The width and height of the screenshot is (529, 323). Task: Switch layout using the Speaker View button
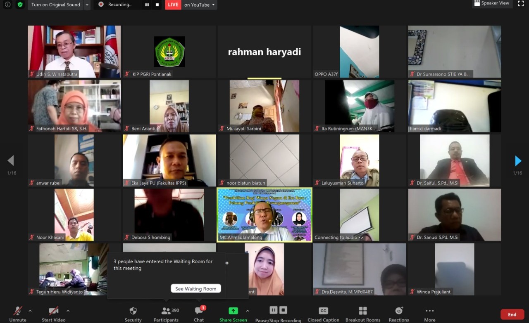tap(492, 3)
